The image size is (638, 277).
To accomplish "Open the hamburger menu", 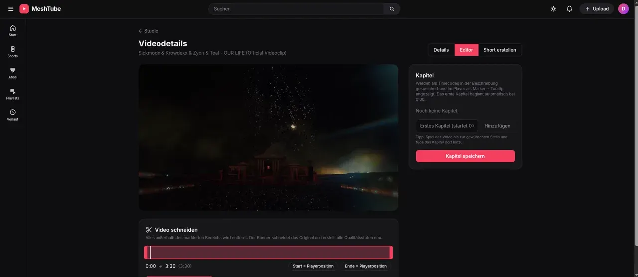I will (x=11, y=9).
